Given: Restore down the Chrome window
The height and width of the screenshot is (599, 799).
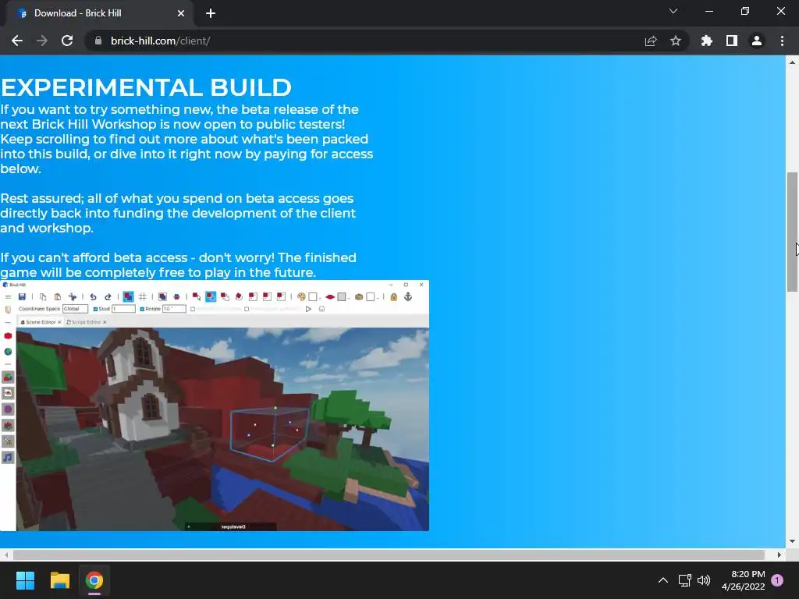Looking at the screenshot, I should (745, 11).
